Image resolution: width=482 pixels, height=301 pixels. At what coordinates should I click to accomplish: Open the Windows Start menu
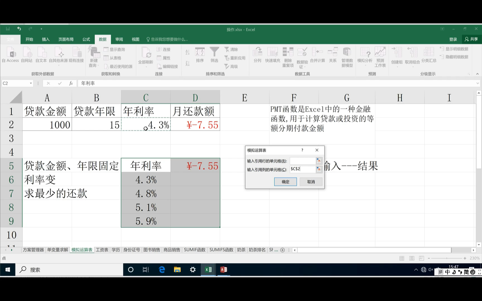click(8, 270)
